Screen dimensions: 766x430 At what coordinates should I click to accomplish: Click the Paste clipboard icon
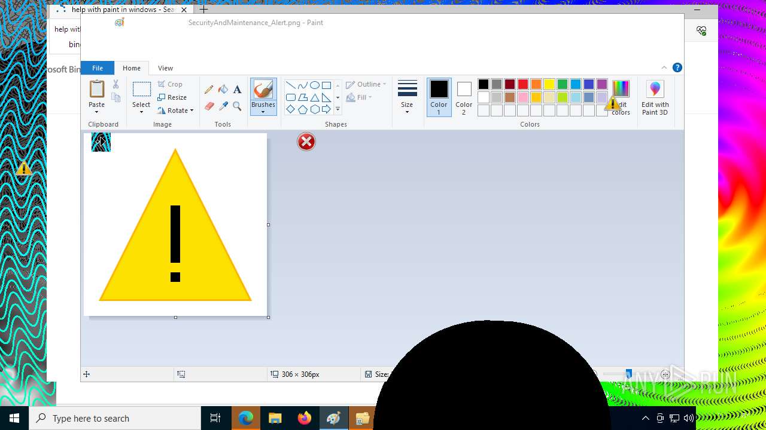(97, 89)
